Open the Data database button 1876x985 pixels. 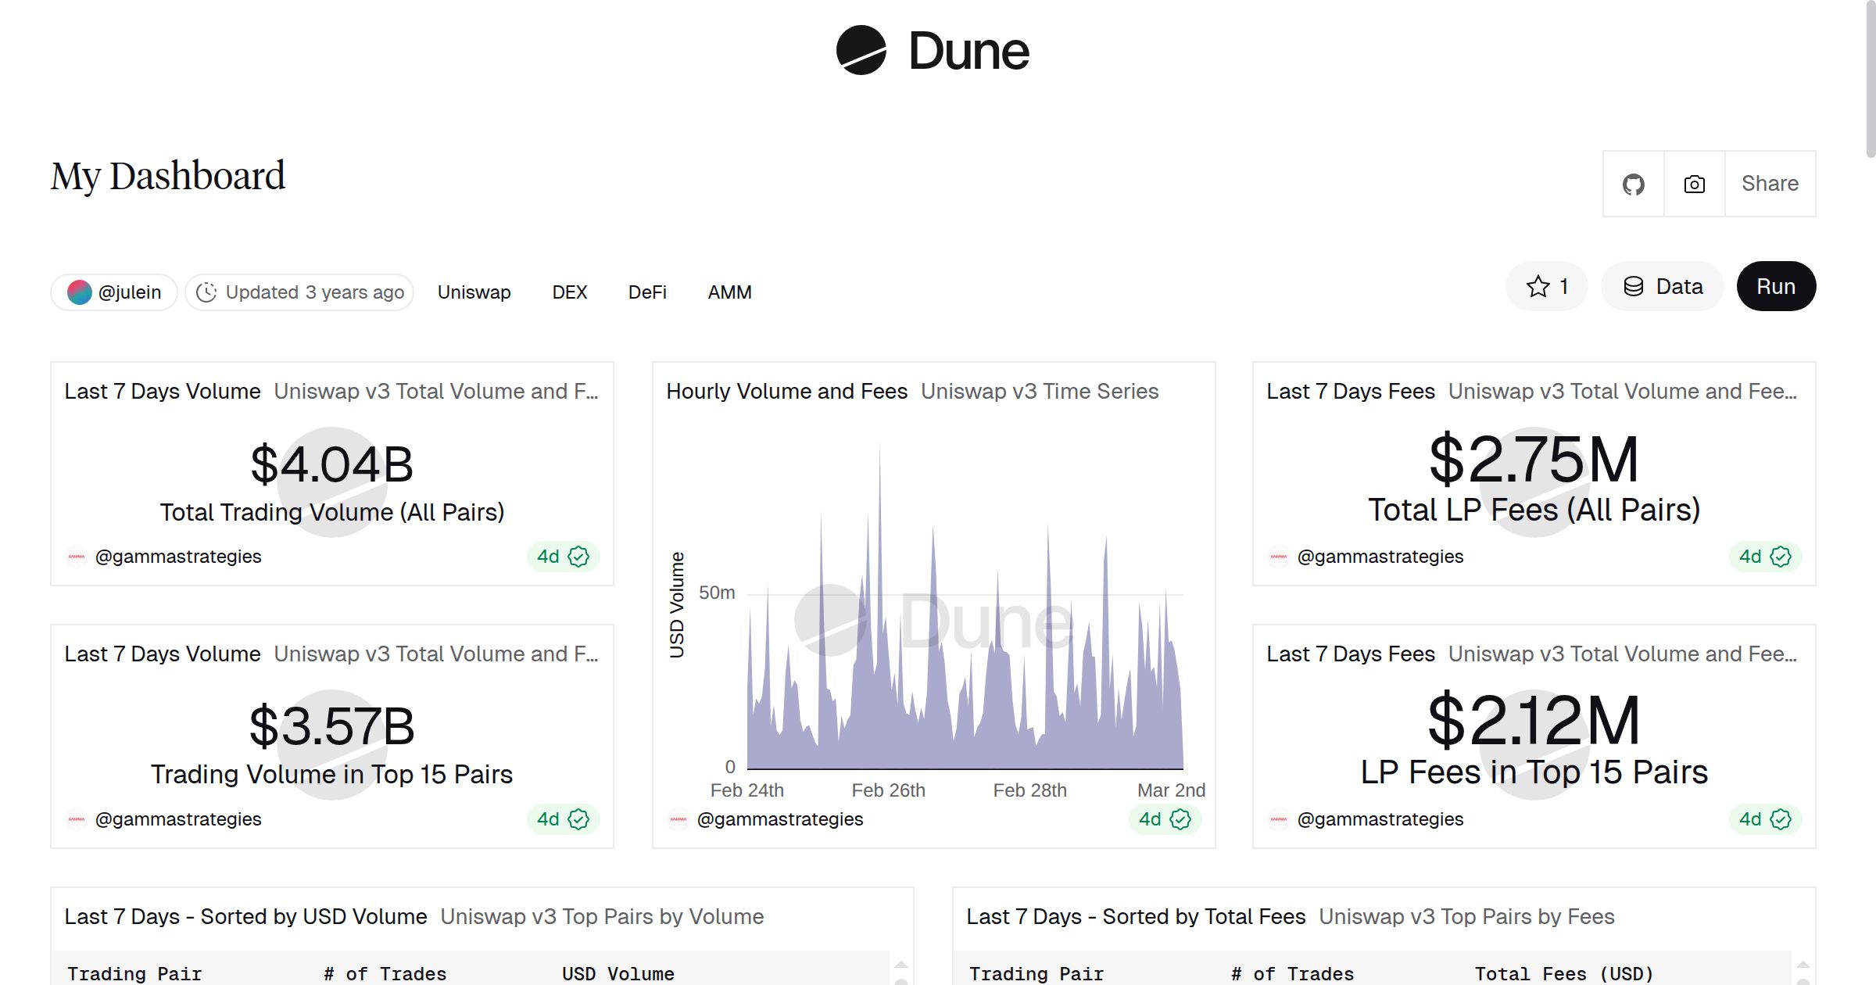(1663, 287)
